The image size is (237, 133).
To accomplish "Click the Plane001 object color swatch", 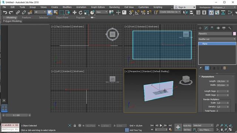I will tap(234, 34).
